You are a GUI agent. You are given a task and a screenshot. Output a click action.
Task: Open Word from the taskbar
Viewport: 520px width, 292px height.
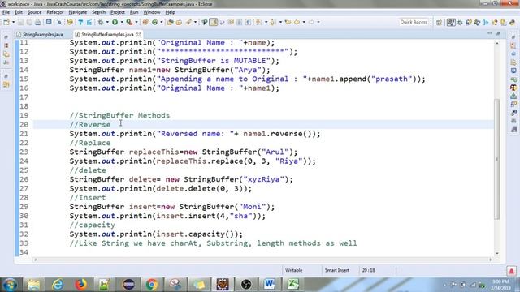269,285
